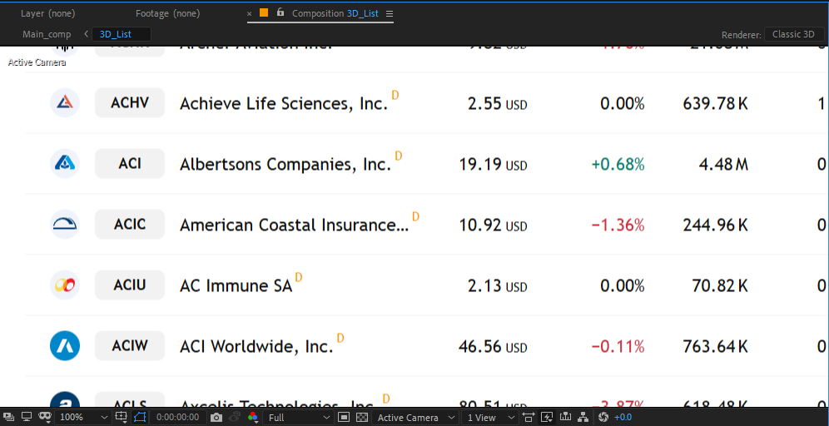
Task: Open the Primary Viewer monitor icon
Action: click(26, 417)
